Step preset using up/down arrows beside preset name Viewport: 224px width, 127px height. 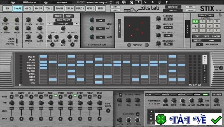(x=111, y=2)
